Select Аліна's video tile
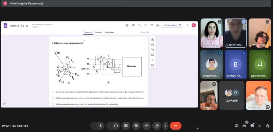Viewport: 273px width, 132px height. (x=212, y=33)
